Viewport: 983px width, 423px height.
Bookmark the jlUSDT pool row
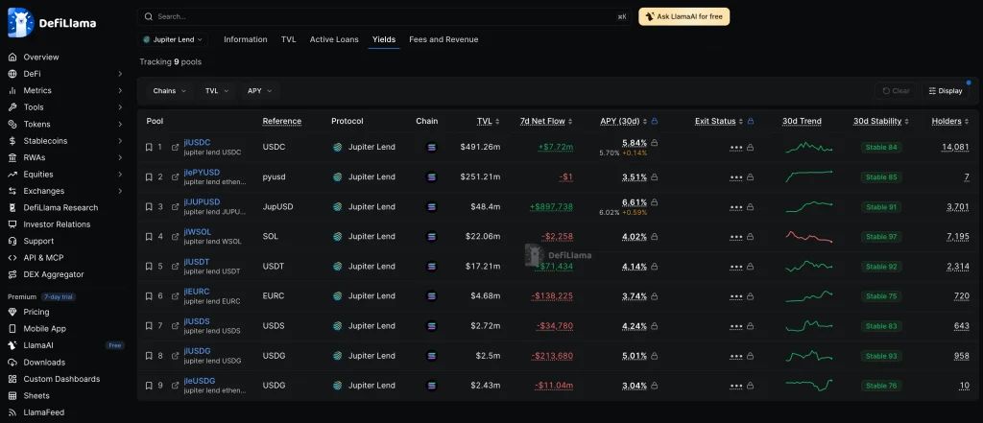tap(149, 267)
